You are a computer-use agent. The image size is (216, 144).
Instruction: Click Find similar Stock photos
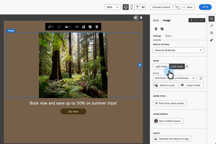tap(170, 103)
